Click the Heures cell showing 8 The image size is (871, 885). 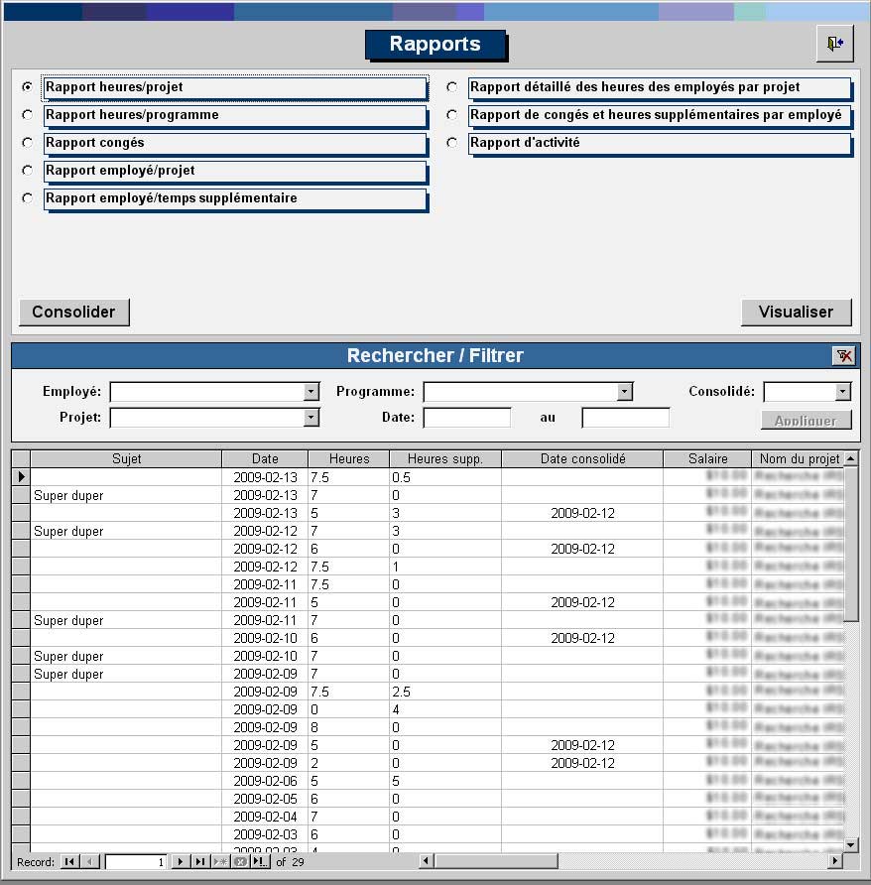[349, 727]
